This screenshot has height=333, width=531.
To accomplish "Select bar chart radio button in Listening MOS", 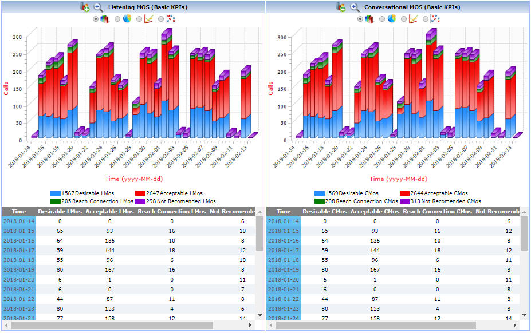I will click(x=96, y=19).
